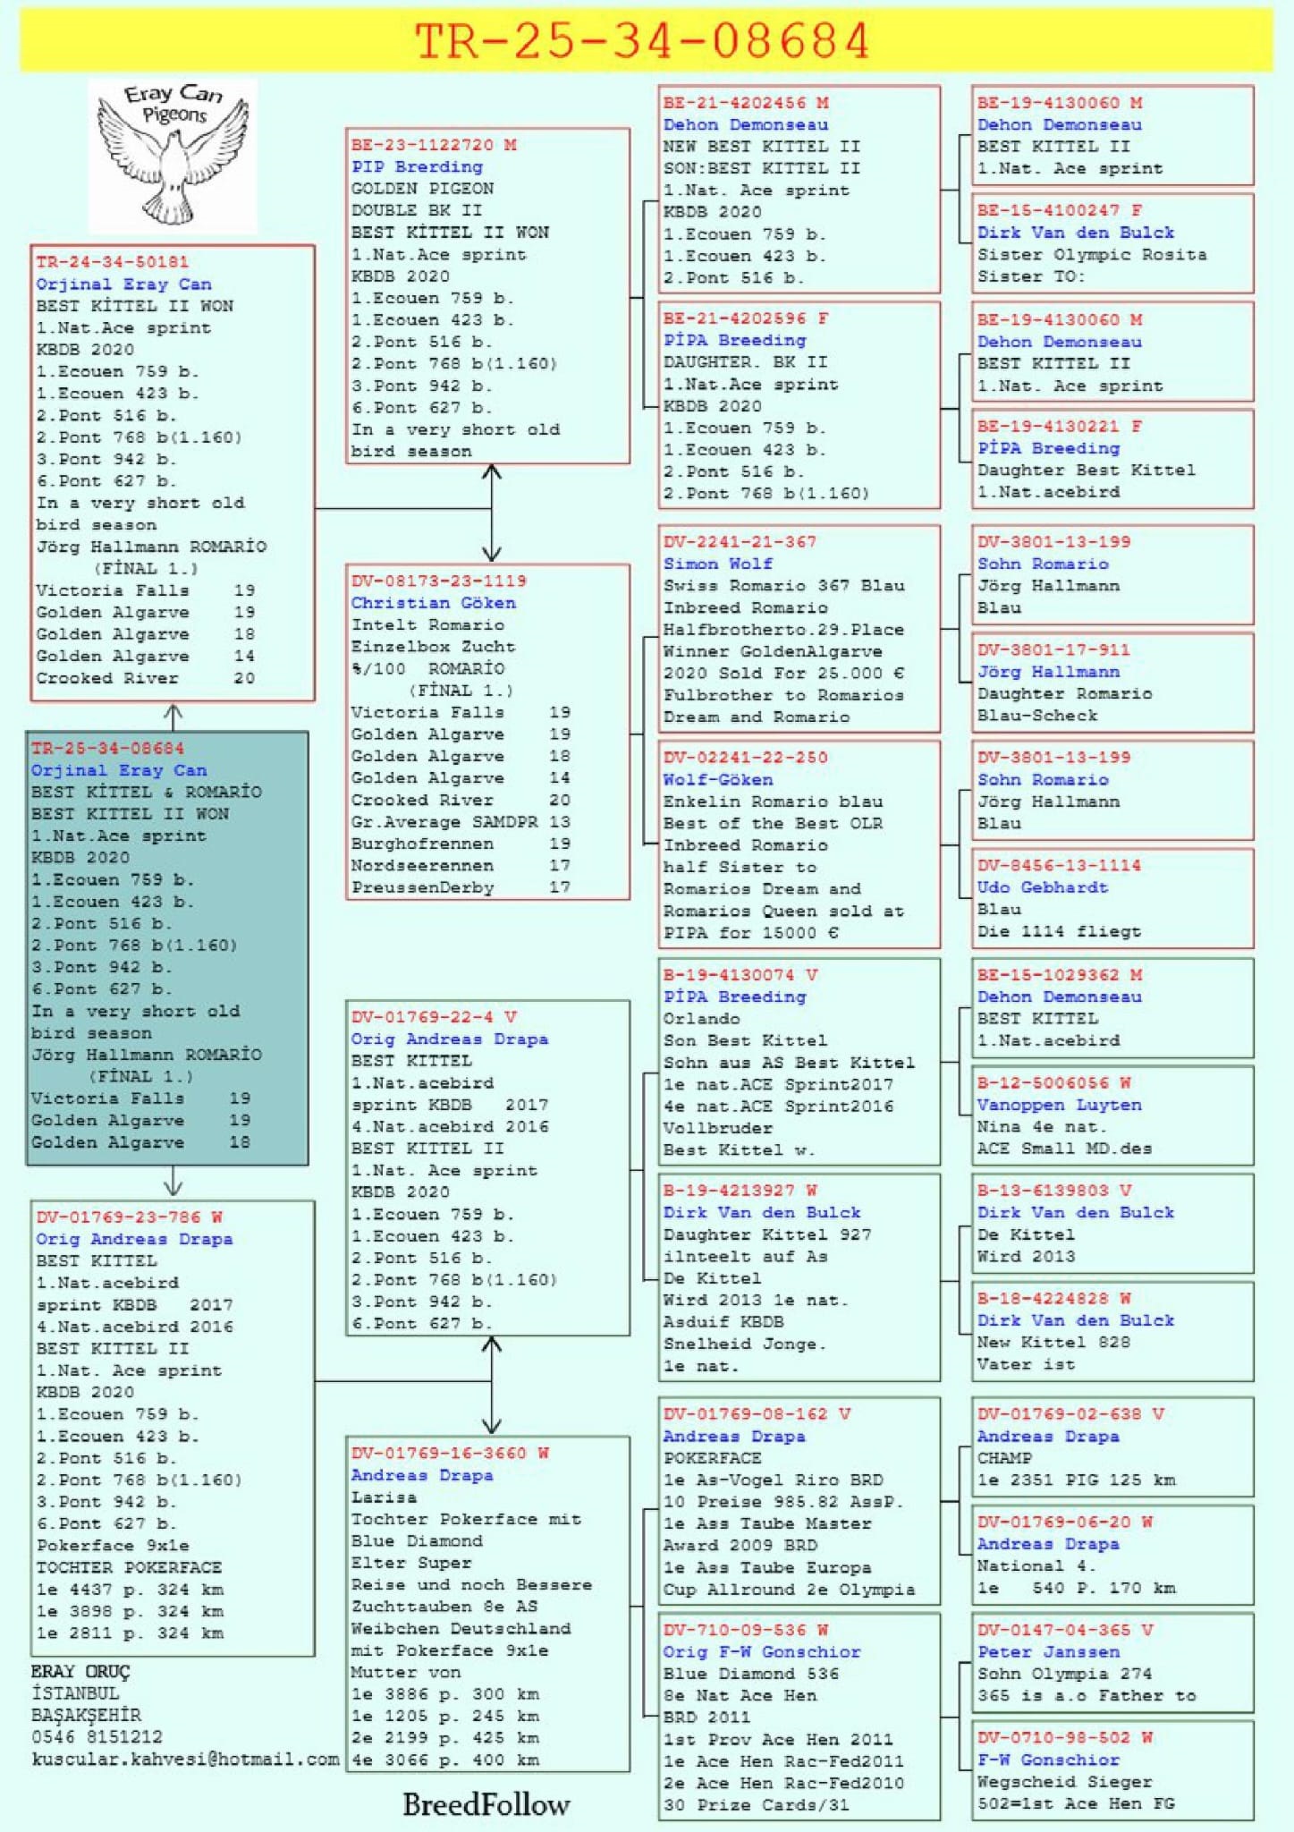Screen dimensions: 1294x1832
Task: Click the pigeon name Orlando
Action: click(x=702, y=1018)
